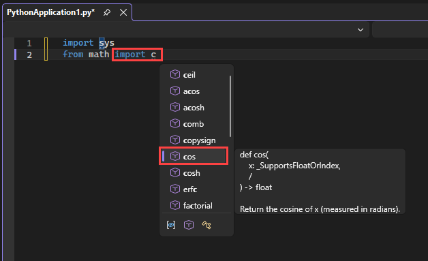Pin the PythonApplication1.py tab
Image resolution: width=428 pixels, height=261 pixels.
point(107,12)
